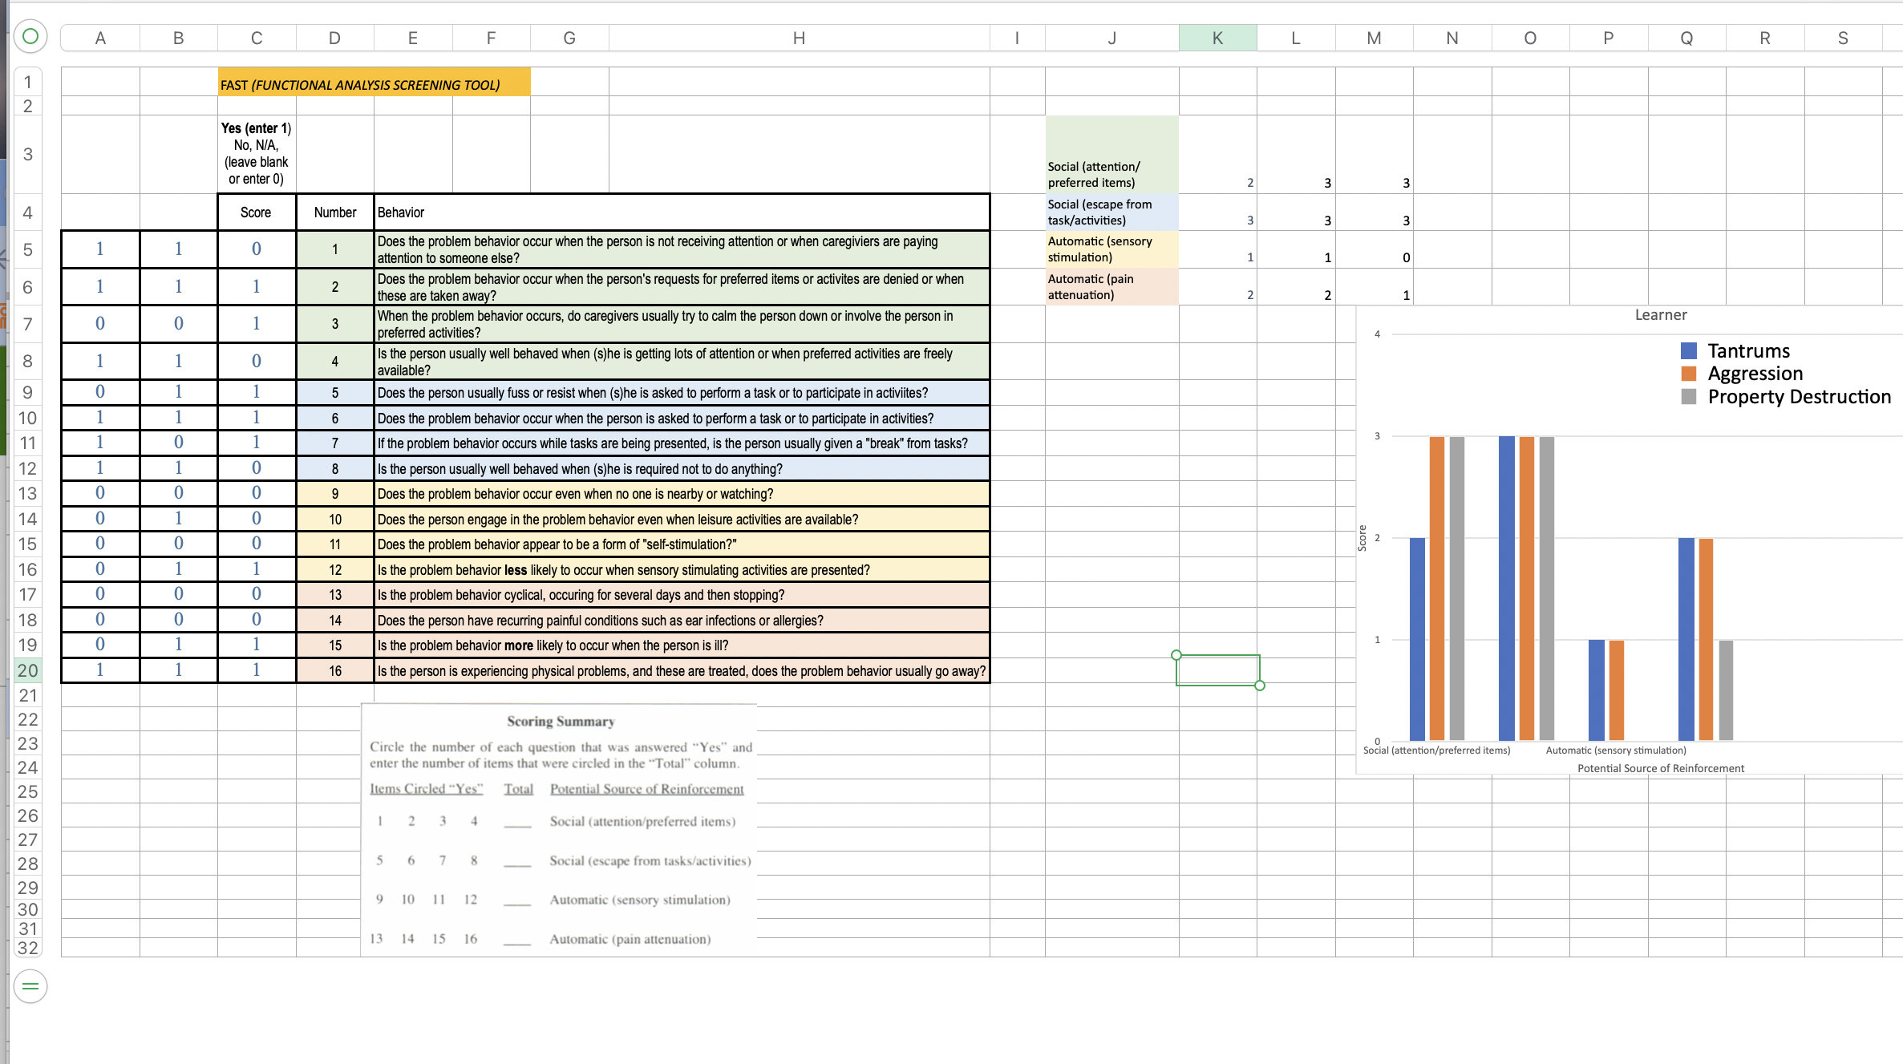Select the orange Aggression legend swatch
Screen dimensions: 1903x1064
pyautogui.click(x=1688, y=373)
